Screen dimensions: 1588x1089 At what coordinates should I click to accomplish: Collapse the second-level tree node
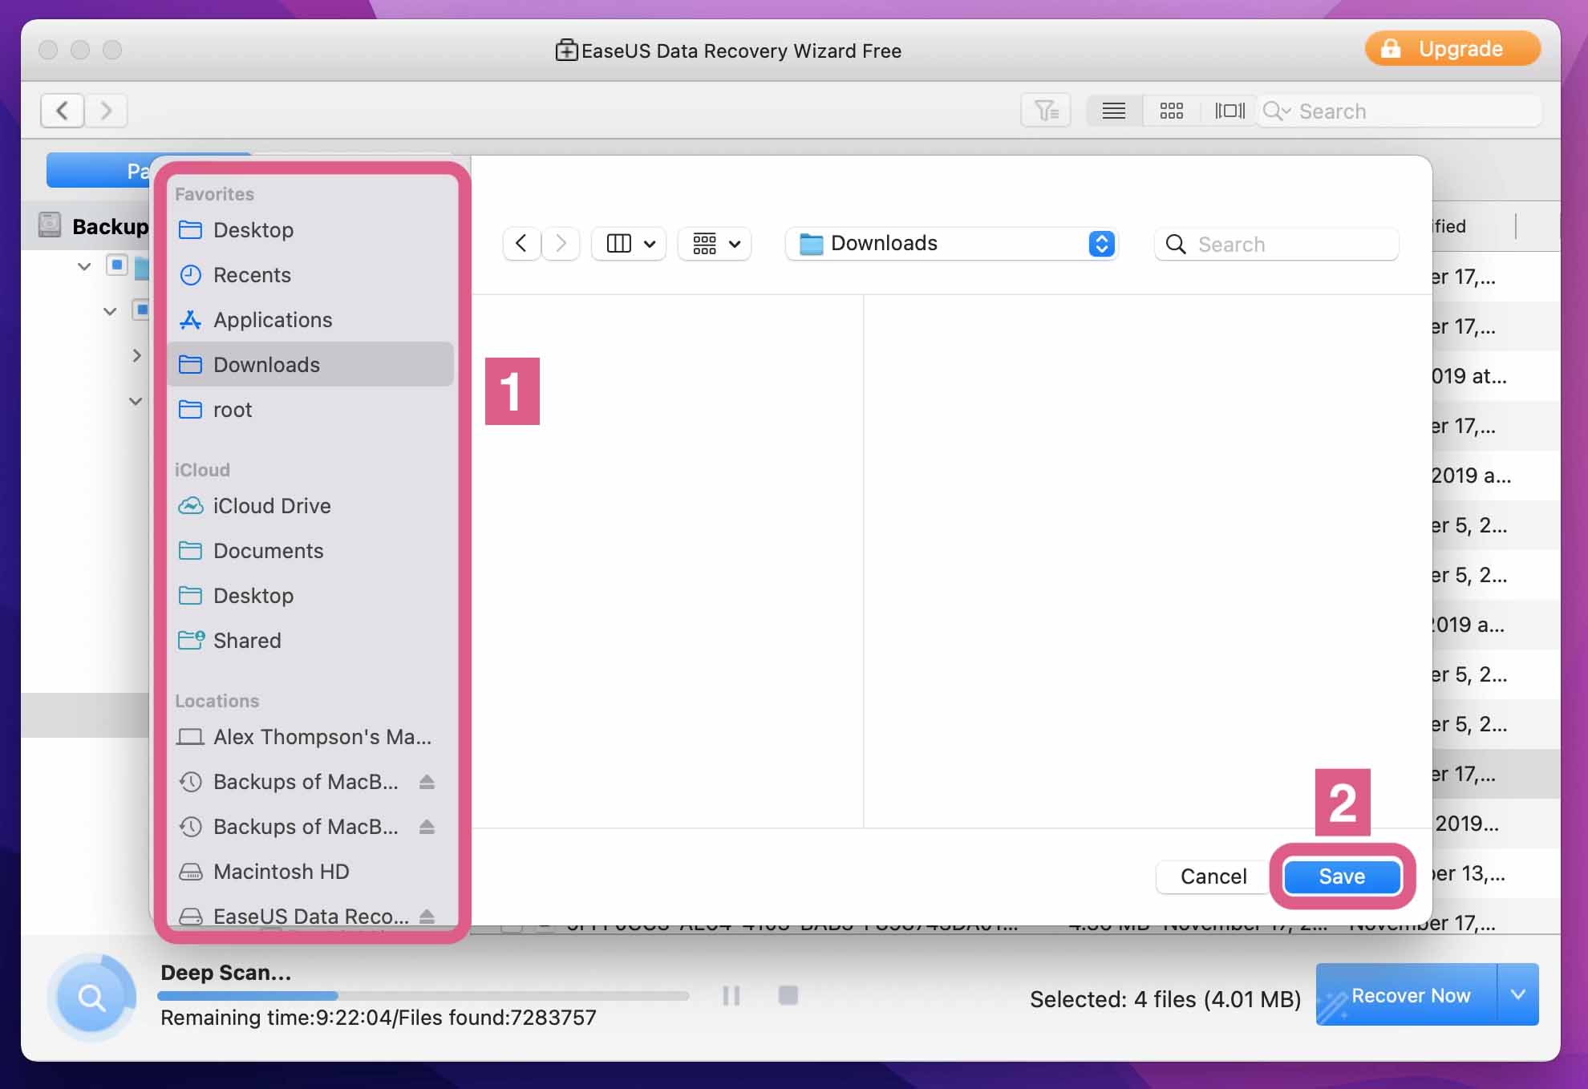coord(110,310)
